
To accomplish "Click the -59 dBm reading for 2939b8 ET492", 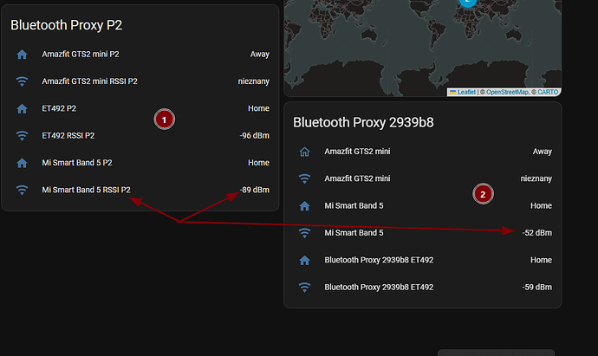I will pos(536,287).
